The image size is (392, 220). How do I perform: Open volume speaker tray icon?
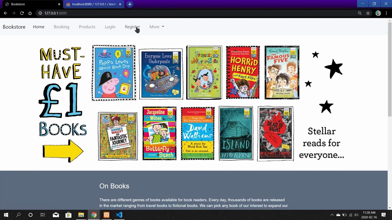[x=356, y=215]
